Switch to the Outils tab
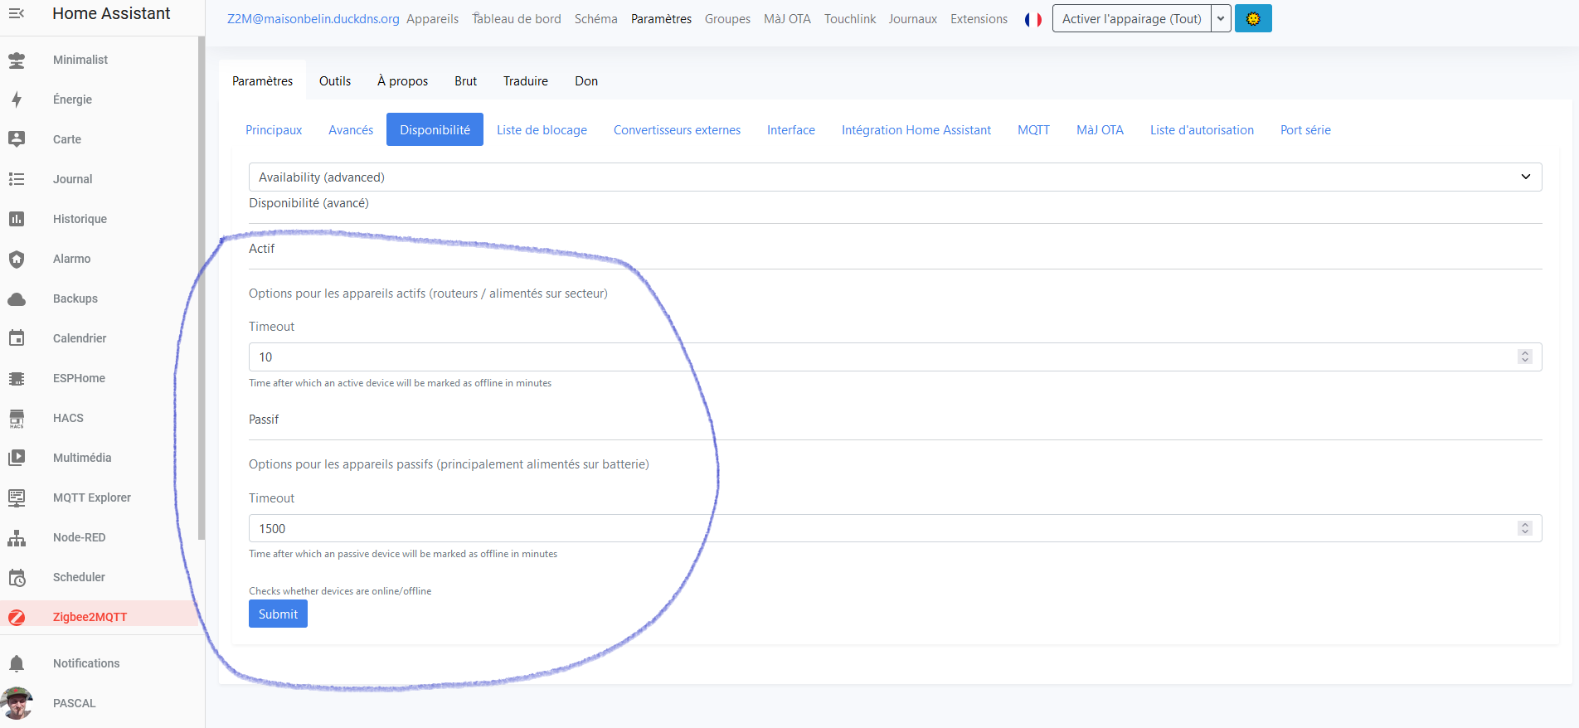 [x=335, y=80]
